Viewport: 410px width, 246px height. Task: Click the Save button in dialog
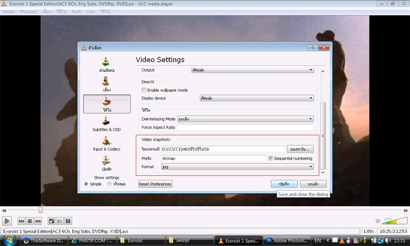(284, 184)
